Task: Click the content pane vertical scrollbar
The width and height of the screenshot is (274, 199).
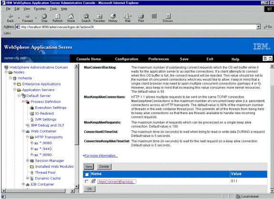Action: coord(272,128)
